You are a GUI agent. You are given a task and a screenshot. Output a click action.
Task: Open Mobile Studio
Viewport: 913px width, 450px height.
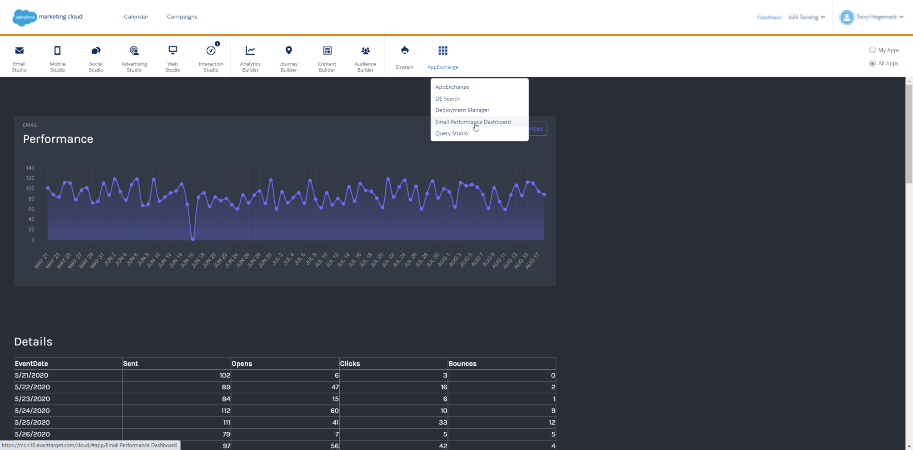point(58,58)
